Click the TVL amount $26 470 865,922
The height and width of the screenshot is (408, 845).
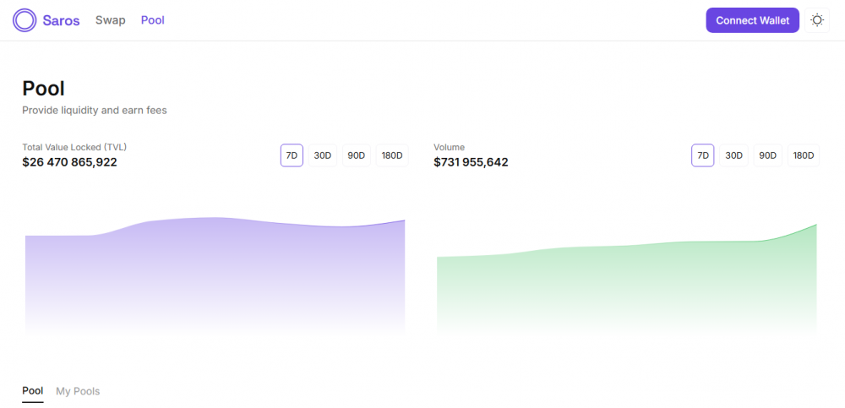69,162
